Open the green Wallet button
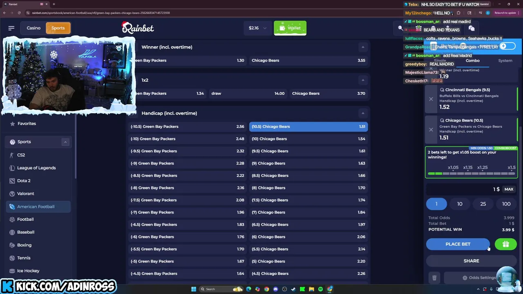This screenshot has width=523, height=294. pos(290,28)
